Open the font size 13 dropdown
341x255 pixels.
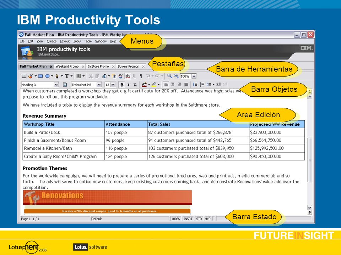click(x=113, y=85)
